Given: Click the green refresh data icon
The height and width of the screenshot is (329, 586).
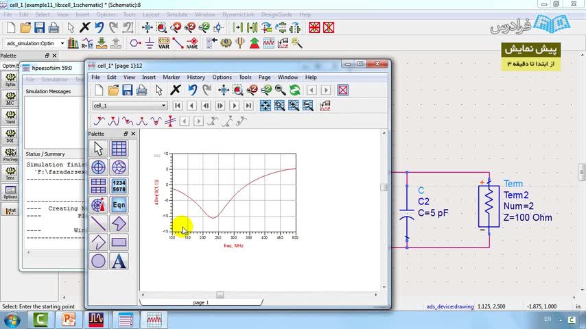Looking at the screenshot, I should tap(294, 90).
